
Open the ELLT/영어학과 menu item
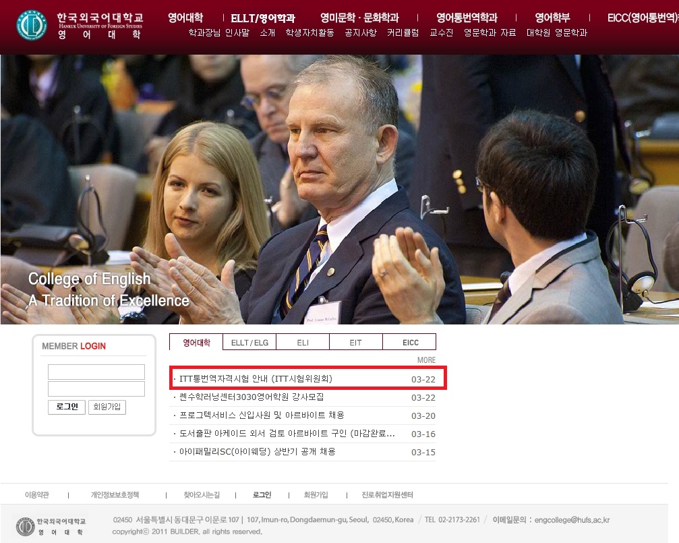(262, 18)
